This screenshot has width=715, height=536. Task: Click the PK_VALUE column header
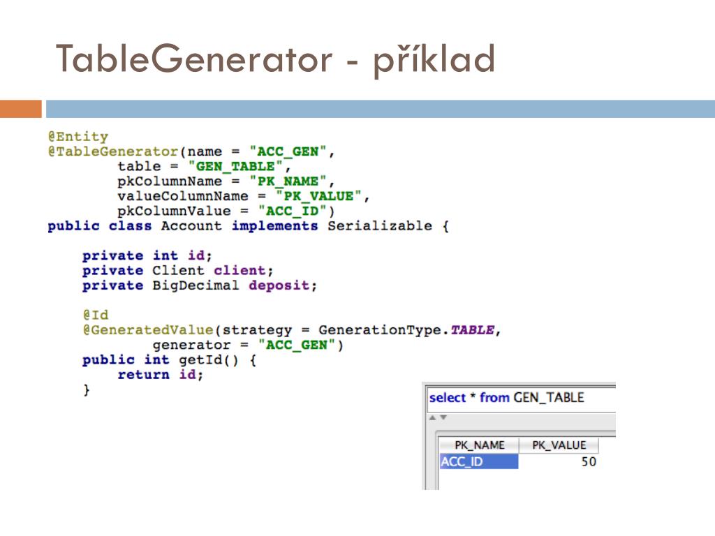tap(559, 445)
